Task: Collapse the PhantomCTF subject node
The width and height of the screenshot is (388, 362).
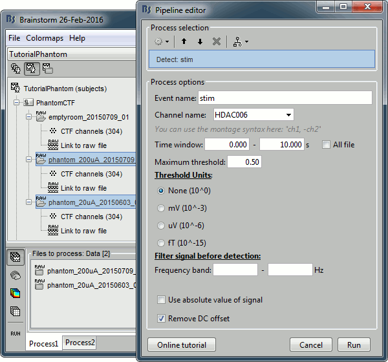Action: pyautogui.click(x=17, y=103)
